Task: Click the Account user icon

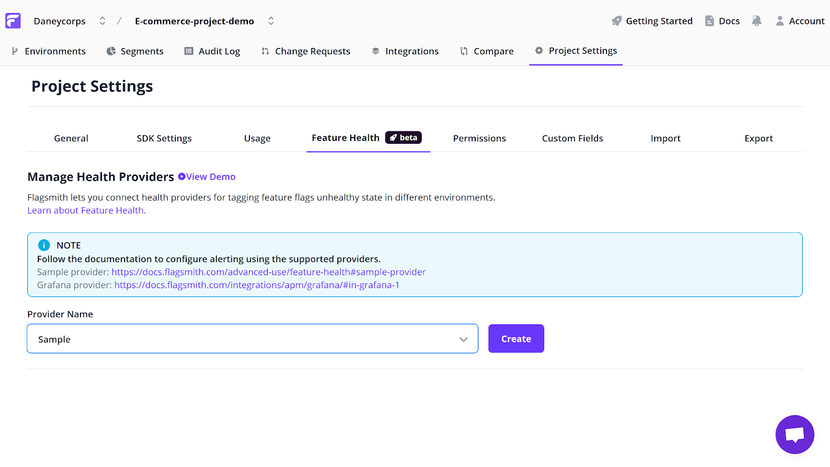Action: coord(780,21)
